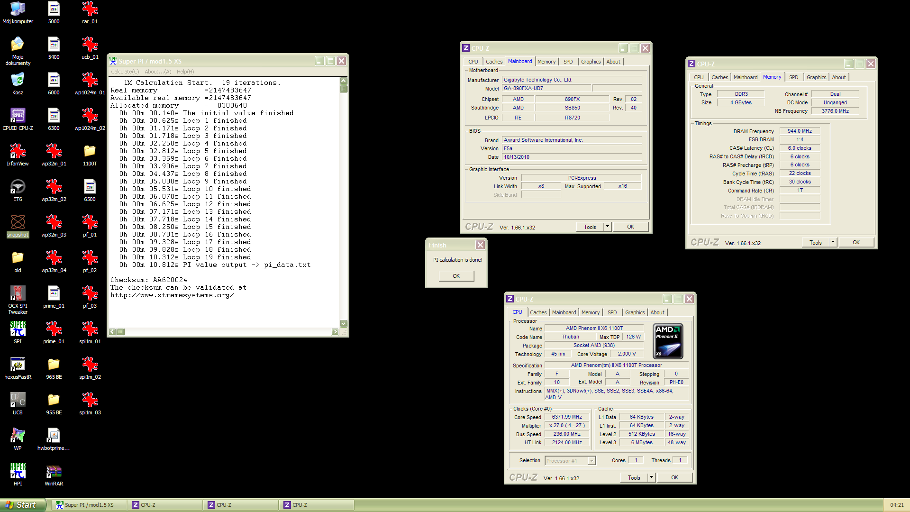
Task: Open the Help(H) menu in Super PI
Action: point(185,72)
